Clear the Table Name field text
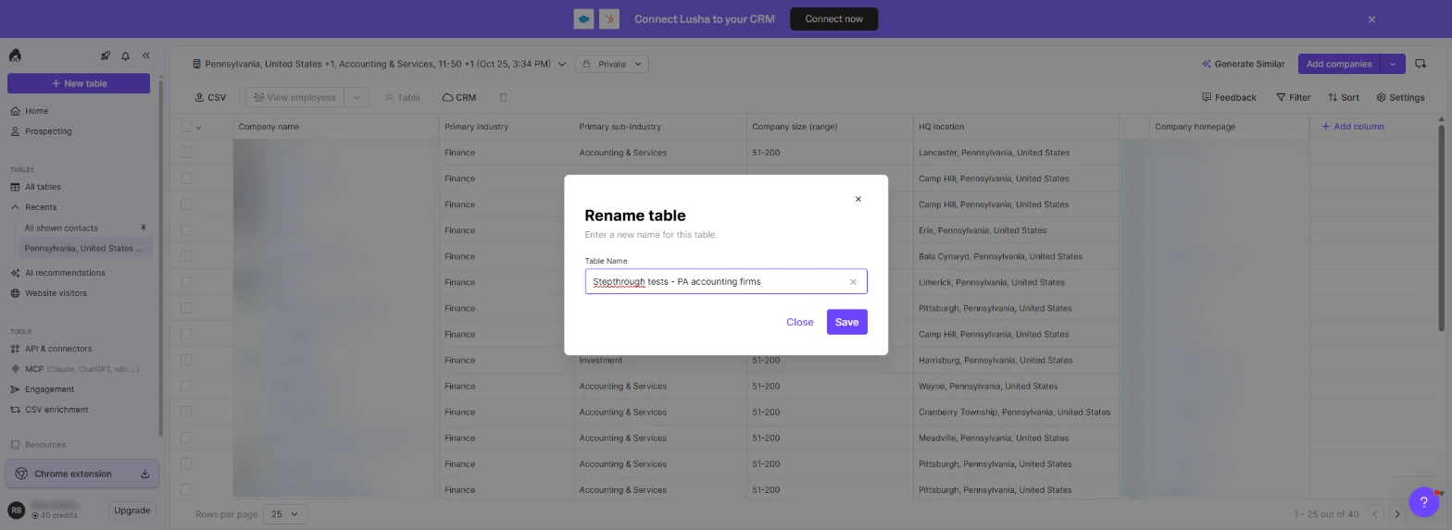Viewport: 1452px width, 530px height. [853, 282]
